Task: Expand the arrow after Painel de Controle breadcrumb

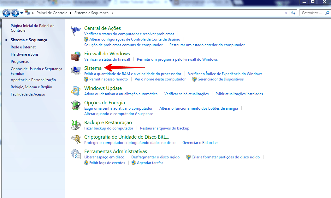Action: click(71, 13)
